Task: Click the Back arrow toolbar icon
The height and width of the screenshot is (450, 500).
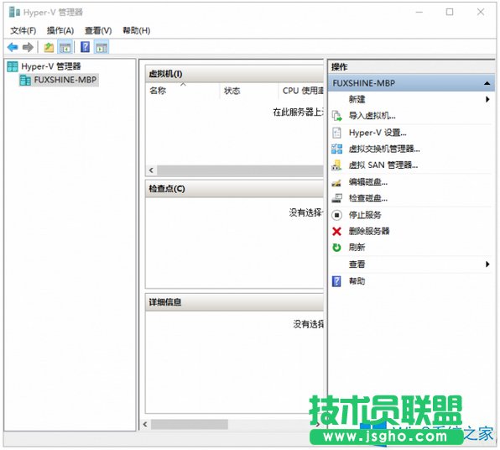Action: coord(13,48)
